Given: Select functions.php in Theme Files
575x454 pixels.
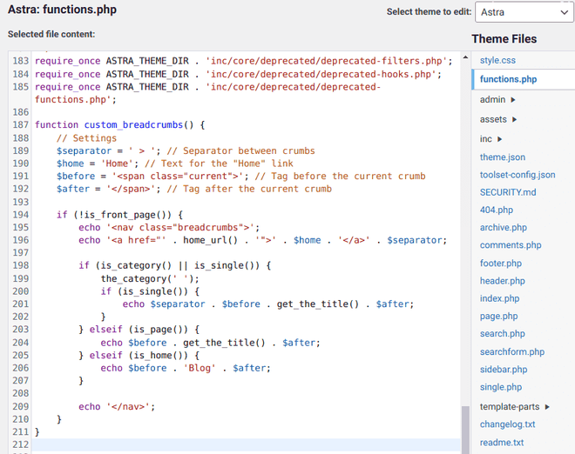Looking at the screenshot, I should coord(508,79).
